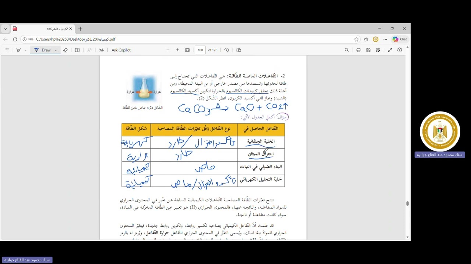This screenshot has width=471, height=264.
Task: Enter full screen mode
Action: [390, 50]
